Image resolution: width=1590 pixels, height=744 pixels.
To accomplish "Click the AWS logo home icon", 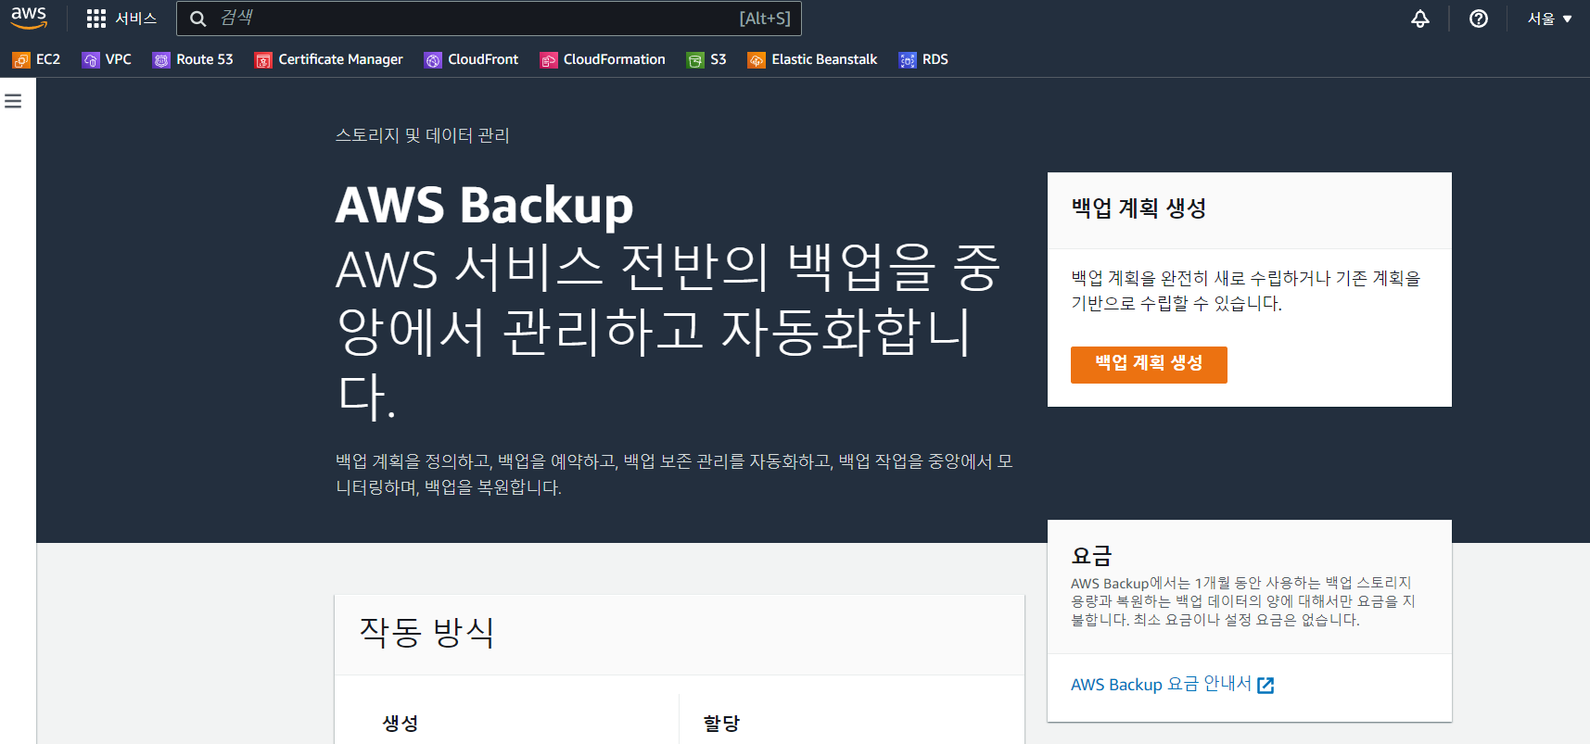I will pos(29,18).
